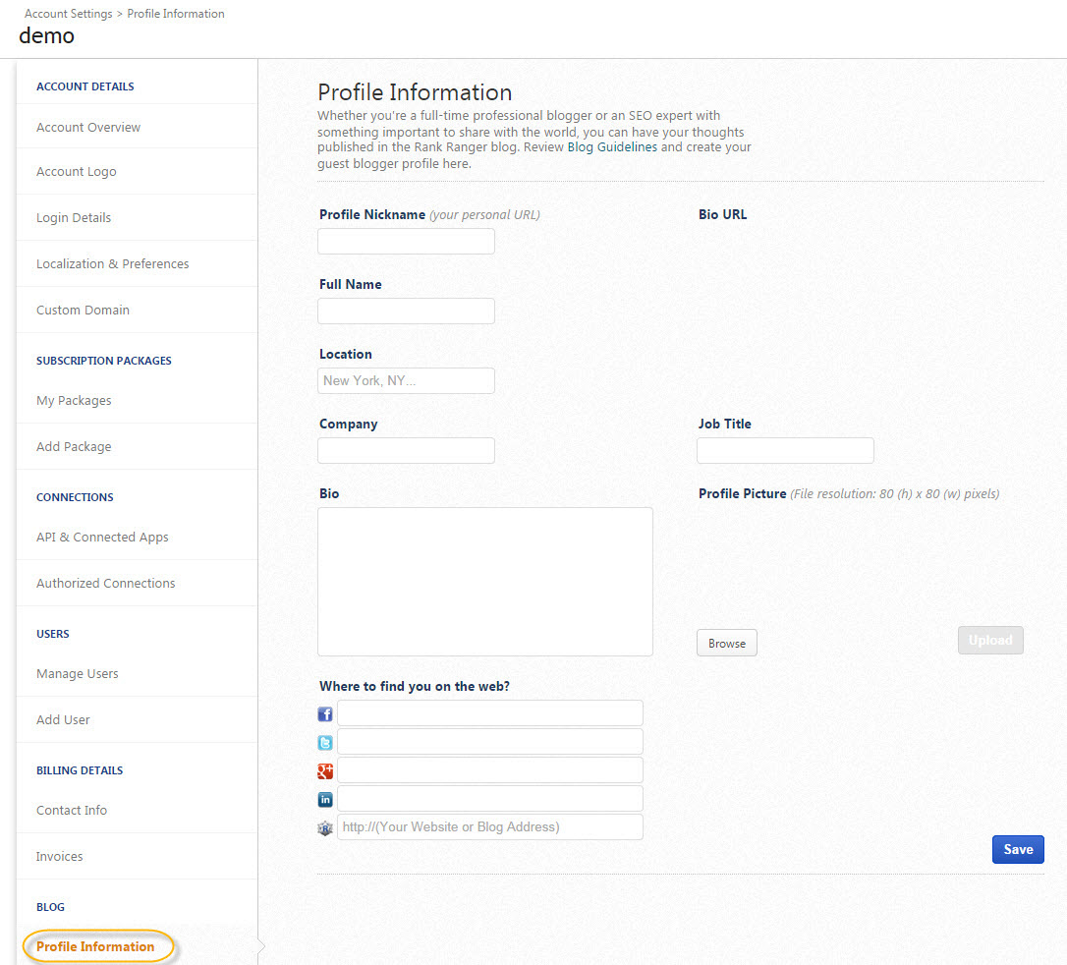View Invoices page

click(59, 857)
